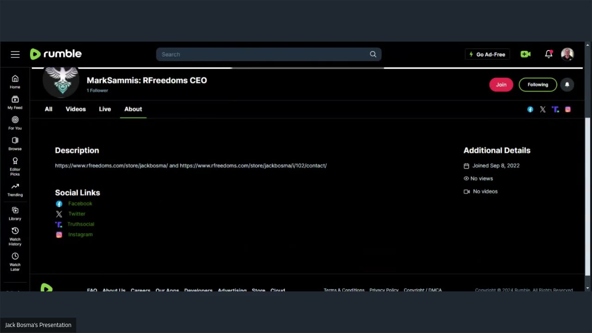Open the upload video camera icon

(525, 54)
